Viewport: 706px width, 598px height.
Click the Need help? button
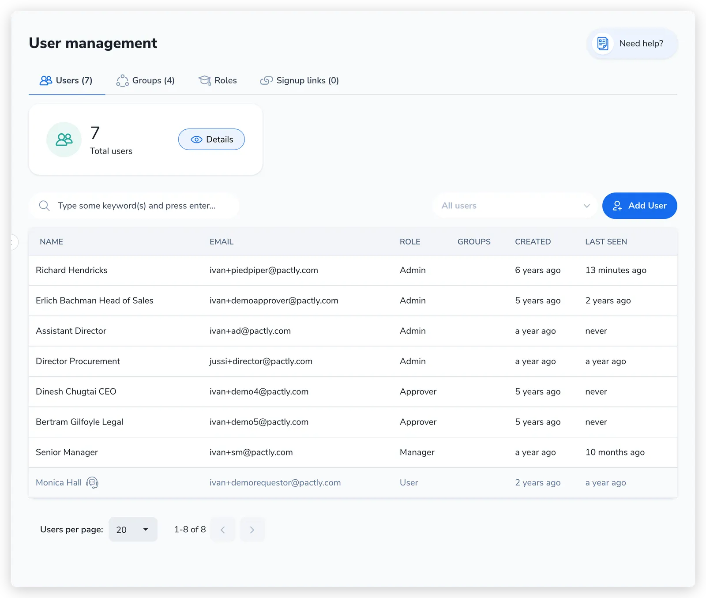[x=632, y=43]
